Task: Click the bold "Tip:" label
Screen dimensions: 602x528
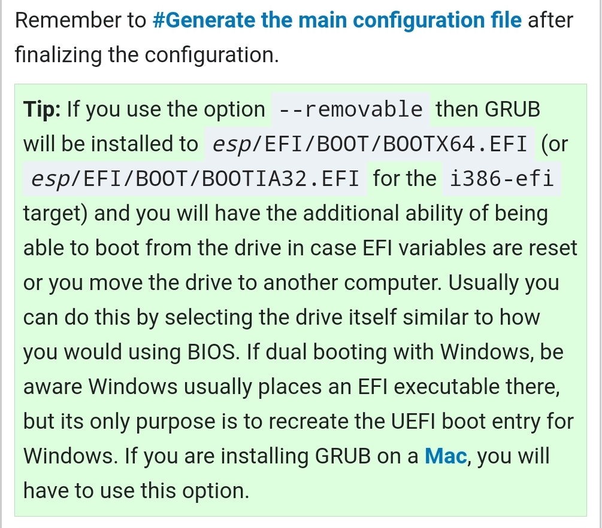Action: click(42, 109)
